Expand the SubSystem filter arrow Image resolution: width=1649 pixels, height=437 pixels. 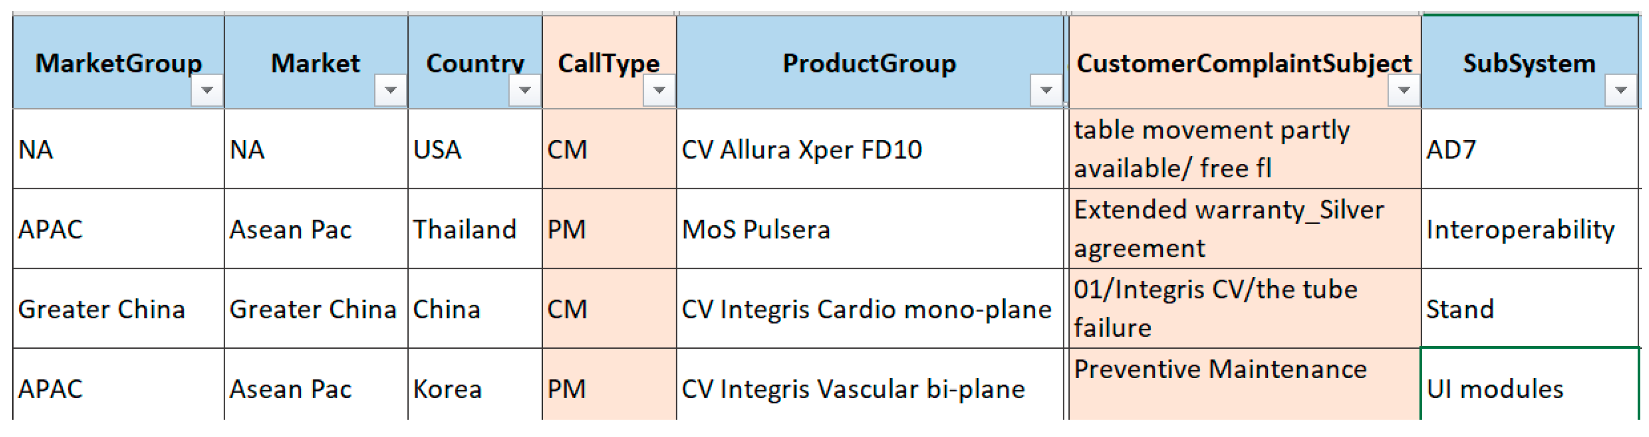point(1621,90)
